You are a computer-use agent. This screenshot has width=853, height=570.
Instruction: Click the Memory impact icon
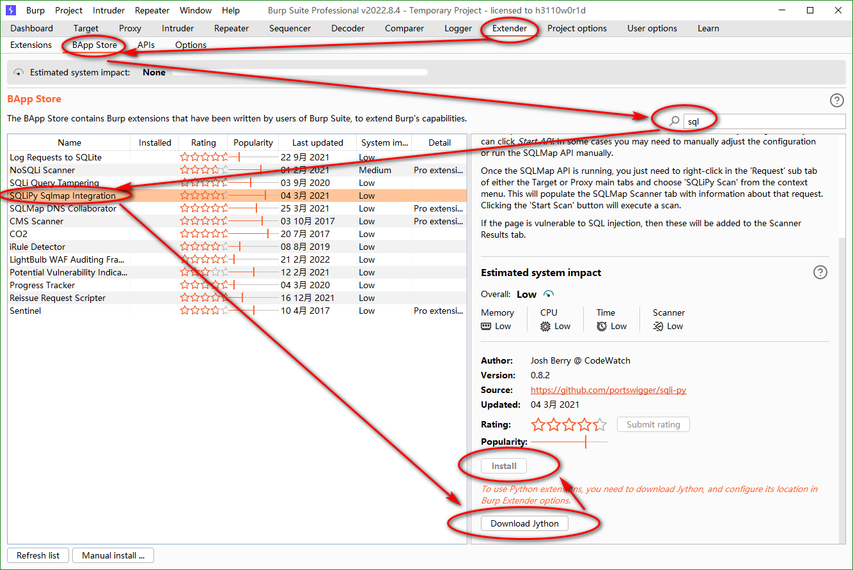[x=487, y=326]
